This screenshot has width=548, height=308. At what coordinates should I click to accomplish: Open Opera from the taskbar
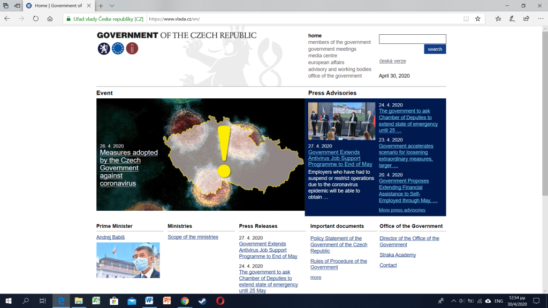[220, 301]
